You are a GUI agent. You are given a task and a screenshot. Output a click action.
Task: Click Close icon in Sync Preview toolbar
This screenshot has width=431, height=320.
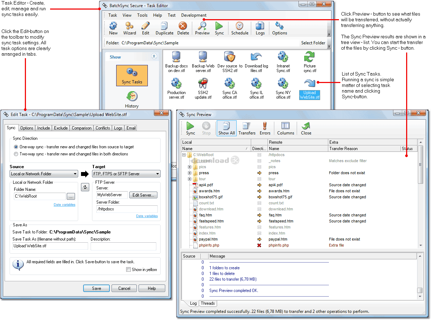pyautogui.click(x=306, y=128)
